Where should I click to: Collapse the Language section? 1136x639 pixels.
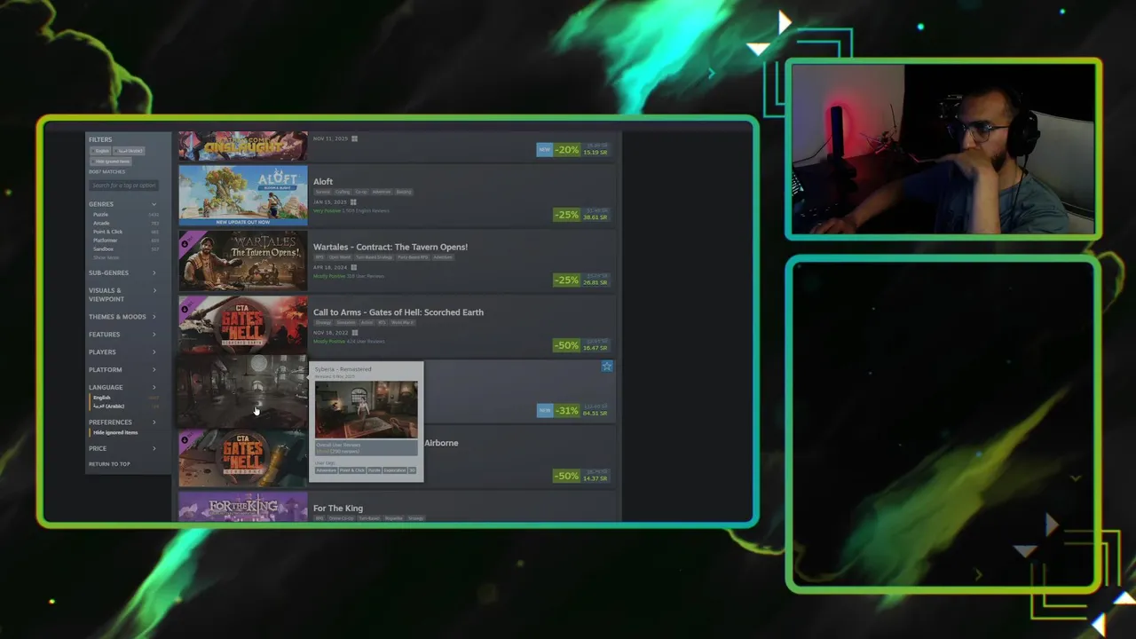[x=122, y=387]
